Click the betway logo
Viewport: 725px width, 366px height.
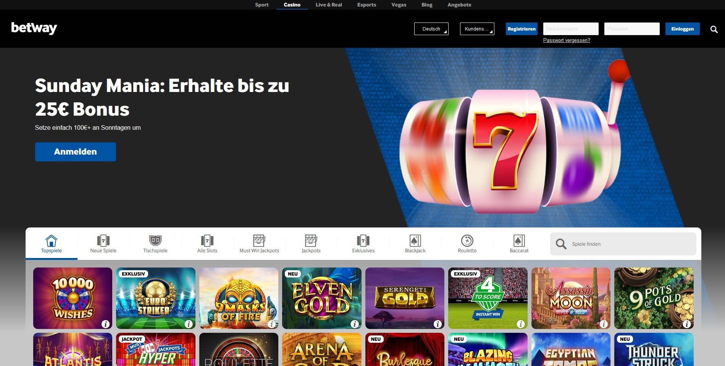[34, 28]
